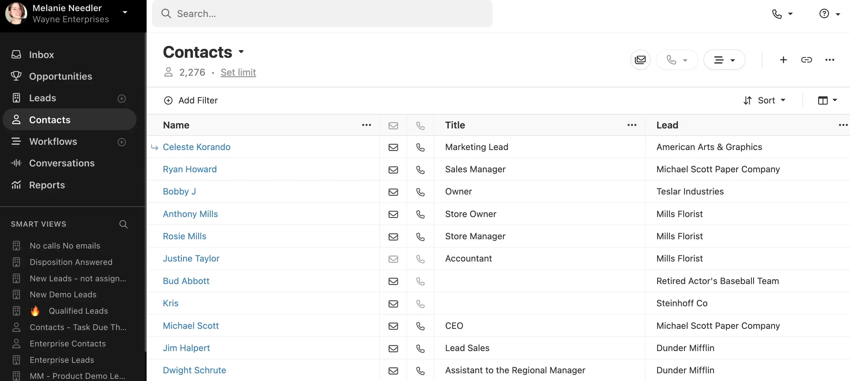Call Ryan Howard via phone icon

pos(420,170)
